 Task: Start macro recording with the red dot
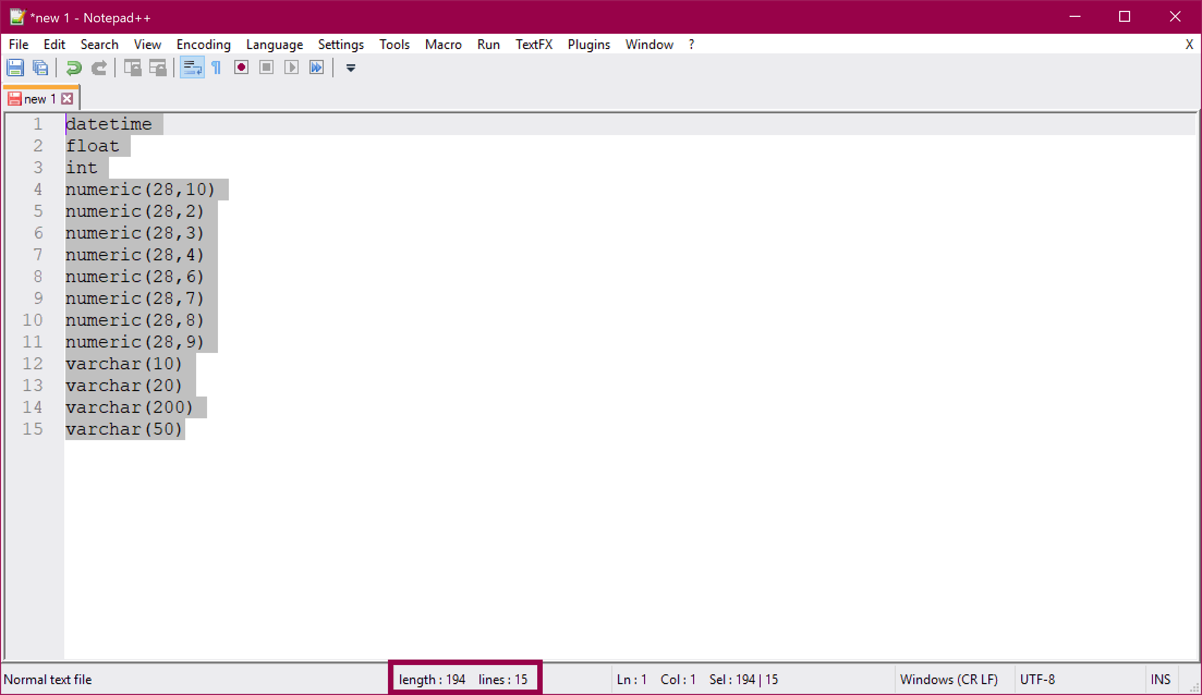[x=241, y=68]
